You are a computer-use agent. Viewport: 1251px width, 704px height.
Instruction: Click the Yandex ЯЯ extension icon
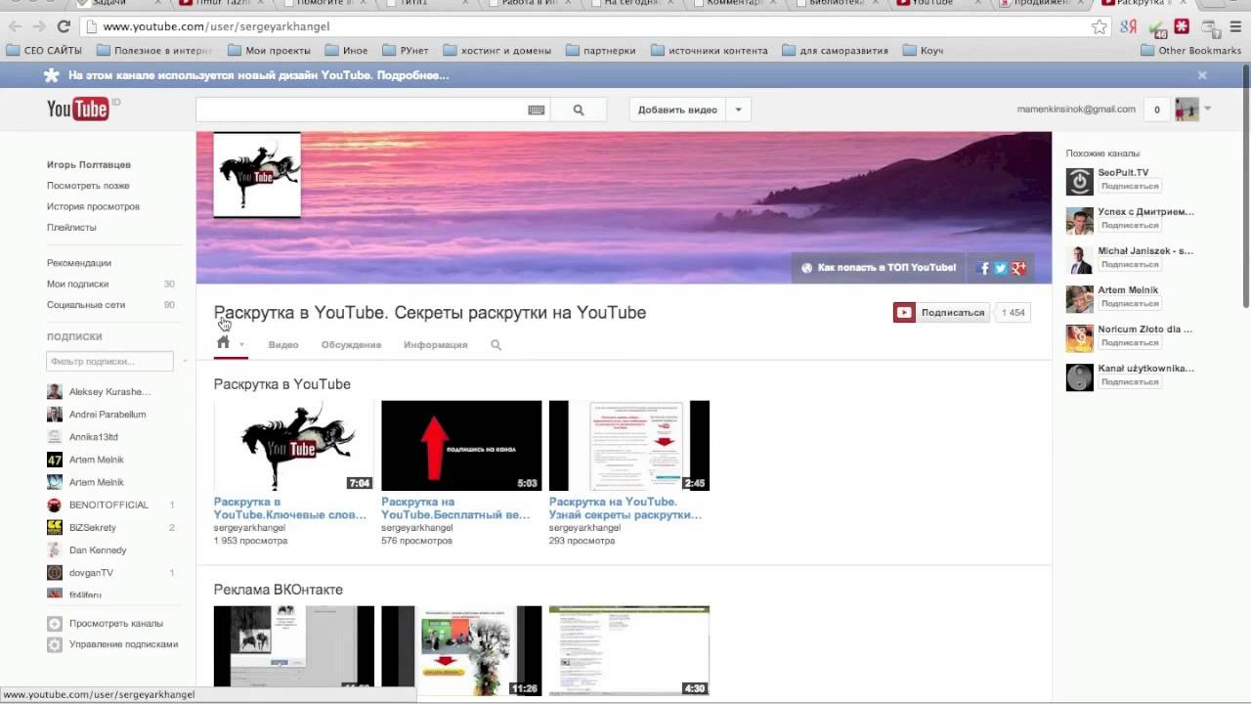pos(1128,26)
